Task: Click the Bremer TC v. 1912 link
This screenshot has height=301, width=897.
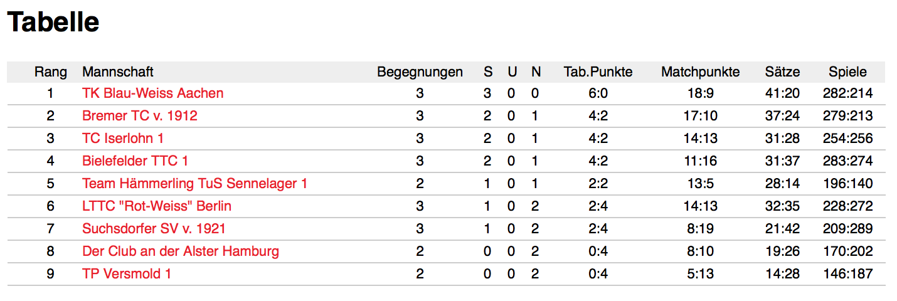Action: [x=139, y=116]
